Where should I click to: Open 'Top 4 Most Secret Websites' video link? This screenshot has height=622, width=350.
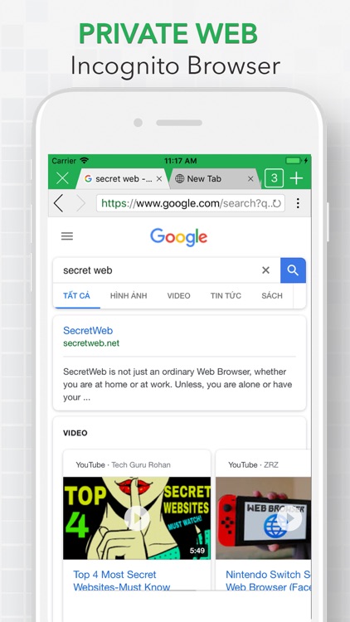pyautogui.click(x=121, y=581)
